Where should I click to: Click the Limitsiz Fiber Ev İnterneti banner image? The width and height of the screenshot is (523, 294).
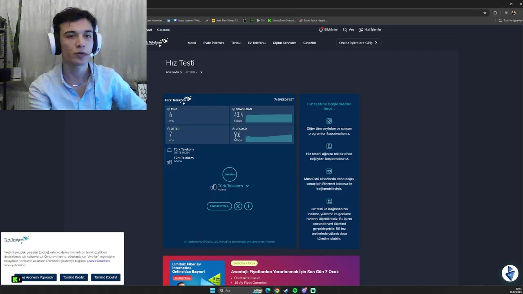197,273
